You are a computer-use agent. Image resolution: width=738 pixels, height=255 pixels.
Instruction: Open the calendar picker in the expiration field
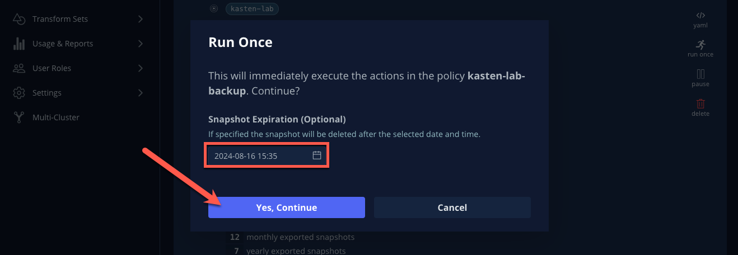click(316, 155)
